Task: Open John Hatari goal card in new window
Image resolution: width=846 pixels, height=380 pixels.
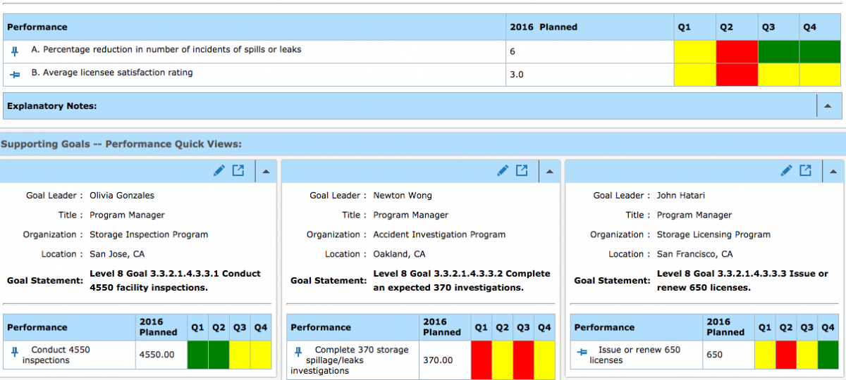Action: tap(806, 170)
